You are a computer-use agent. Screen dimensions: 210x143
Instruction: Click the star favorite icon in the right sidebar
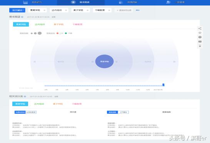coord(200,33)
